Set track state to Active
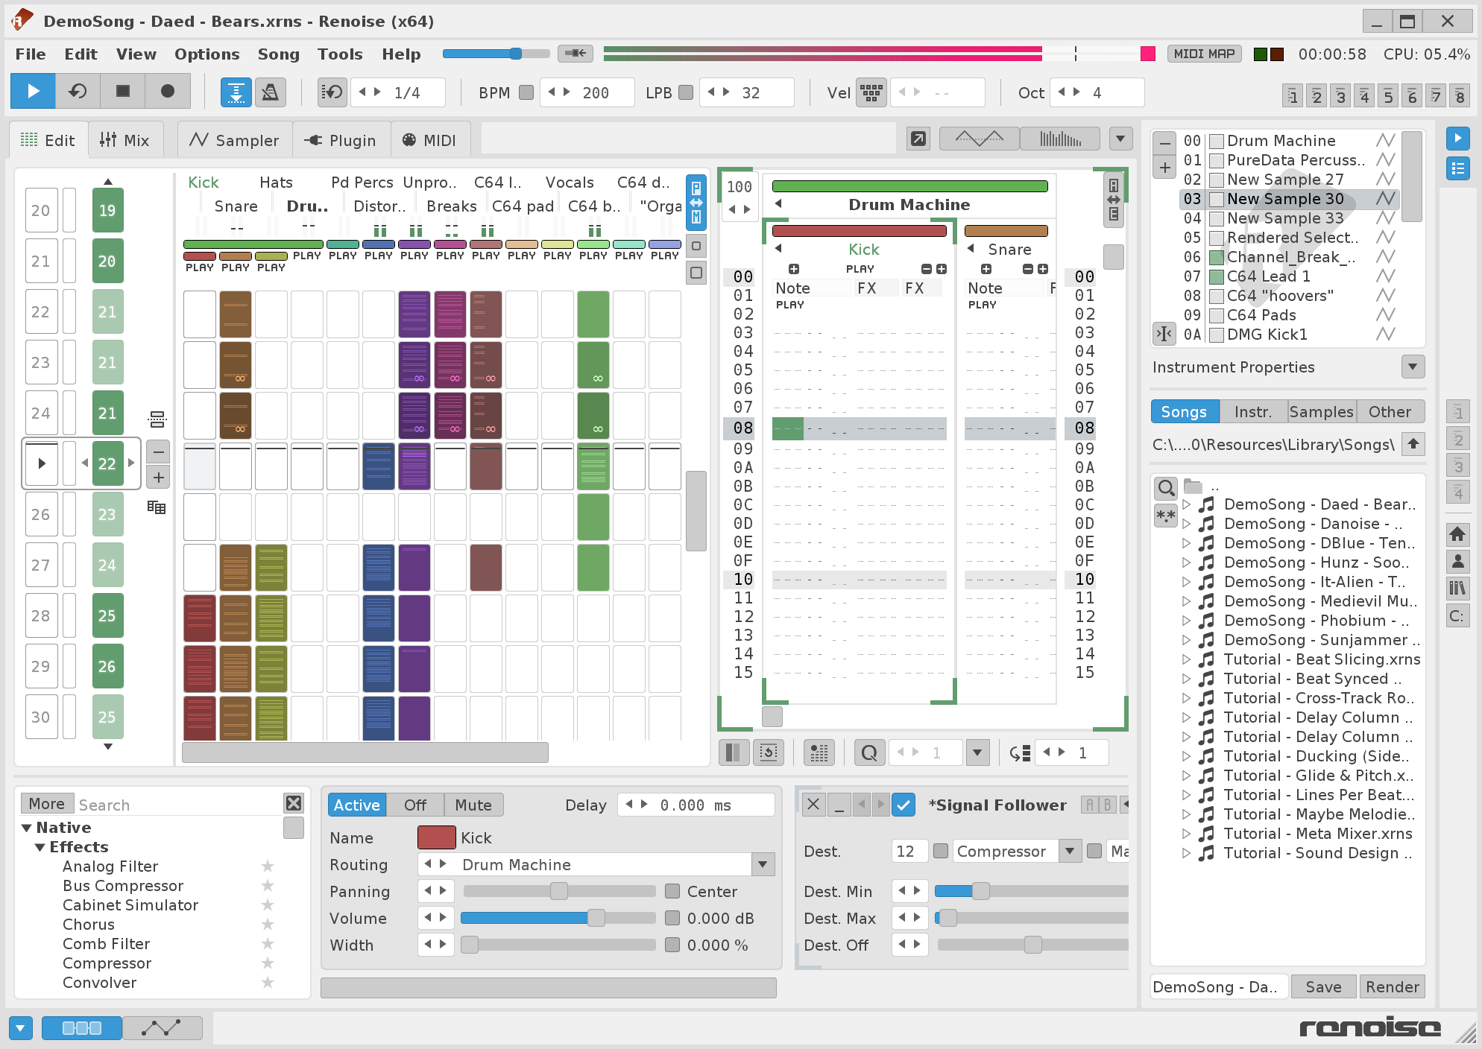This screenshot has width=1482, height=1049. [x=356, y=805]
